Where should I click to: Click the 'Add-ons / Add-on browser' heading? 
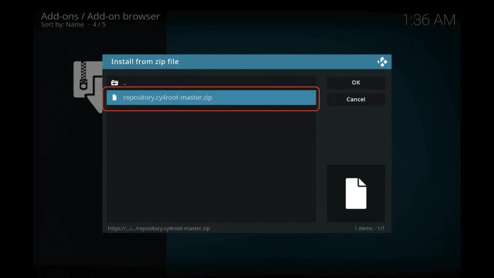point(101,16)
